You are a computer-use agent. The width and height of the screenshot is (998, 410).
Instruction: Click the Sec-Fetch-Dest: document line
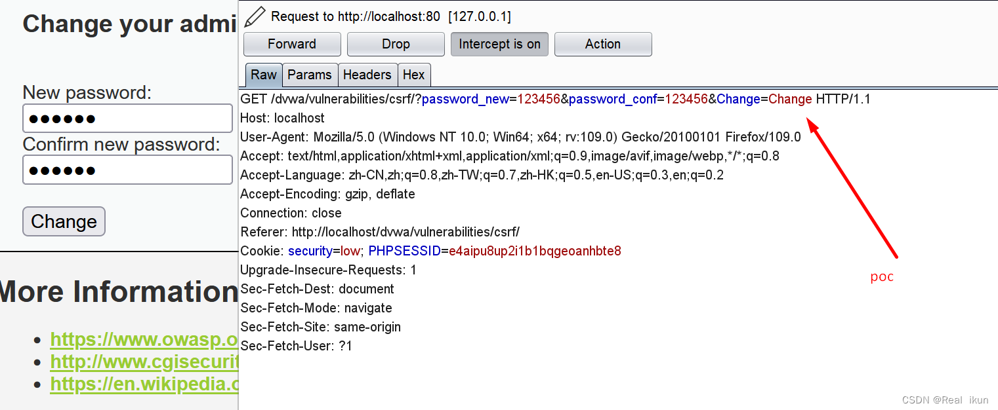click(x=317, y=289)
